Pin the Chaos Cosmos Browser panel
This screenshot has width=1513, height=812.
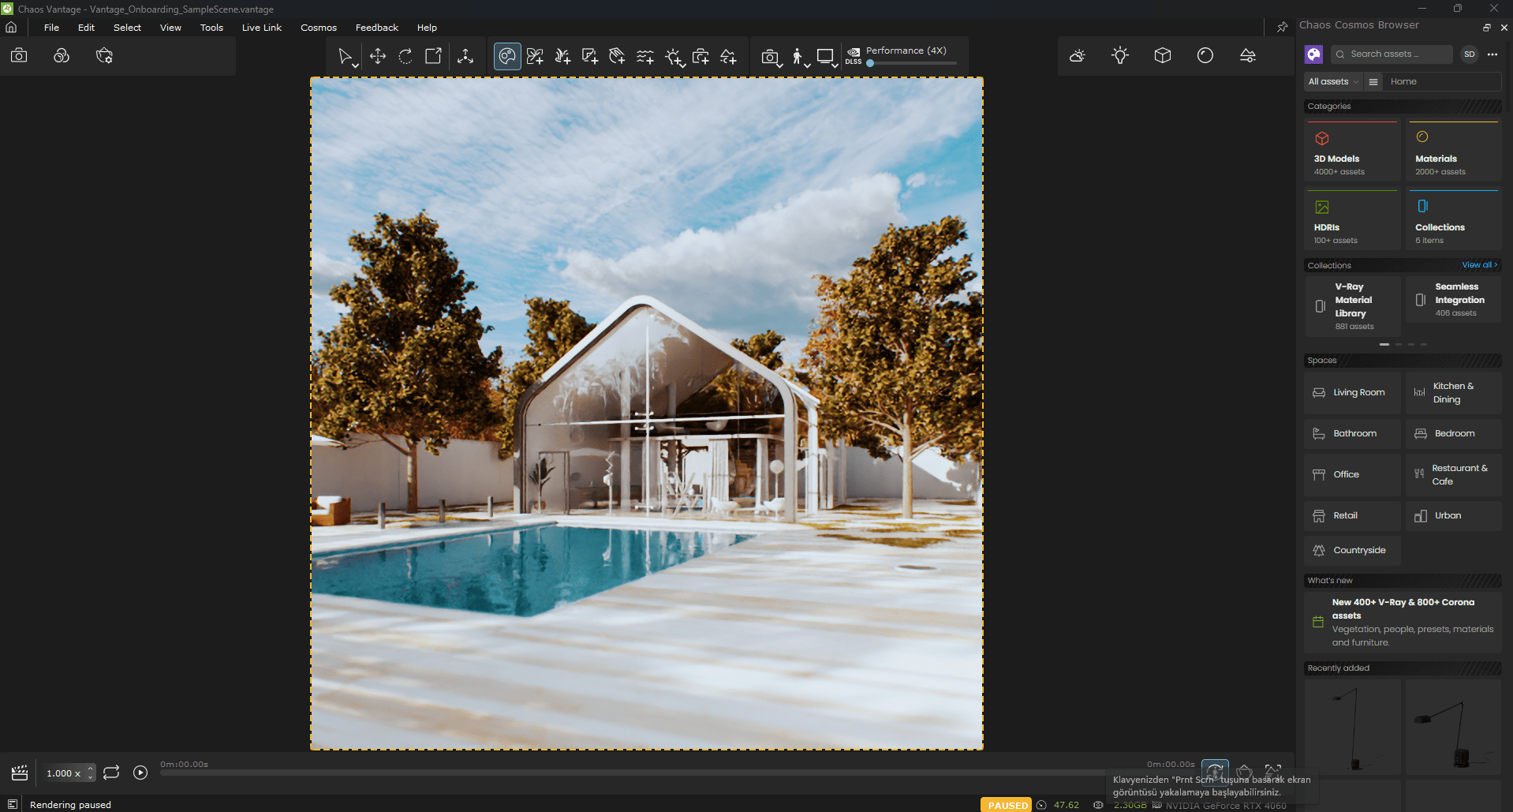pyautogui.click(x=1282, y=27)
